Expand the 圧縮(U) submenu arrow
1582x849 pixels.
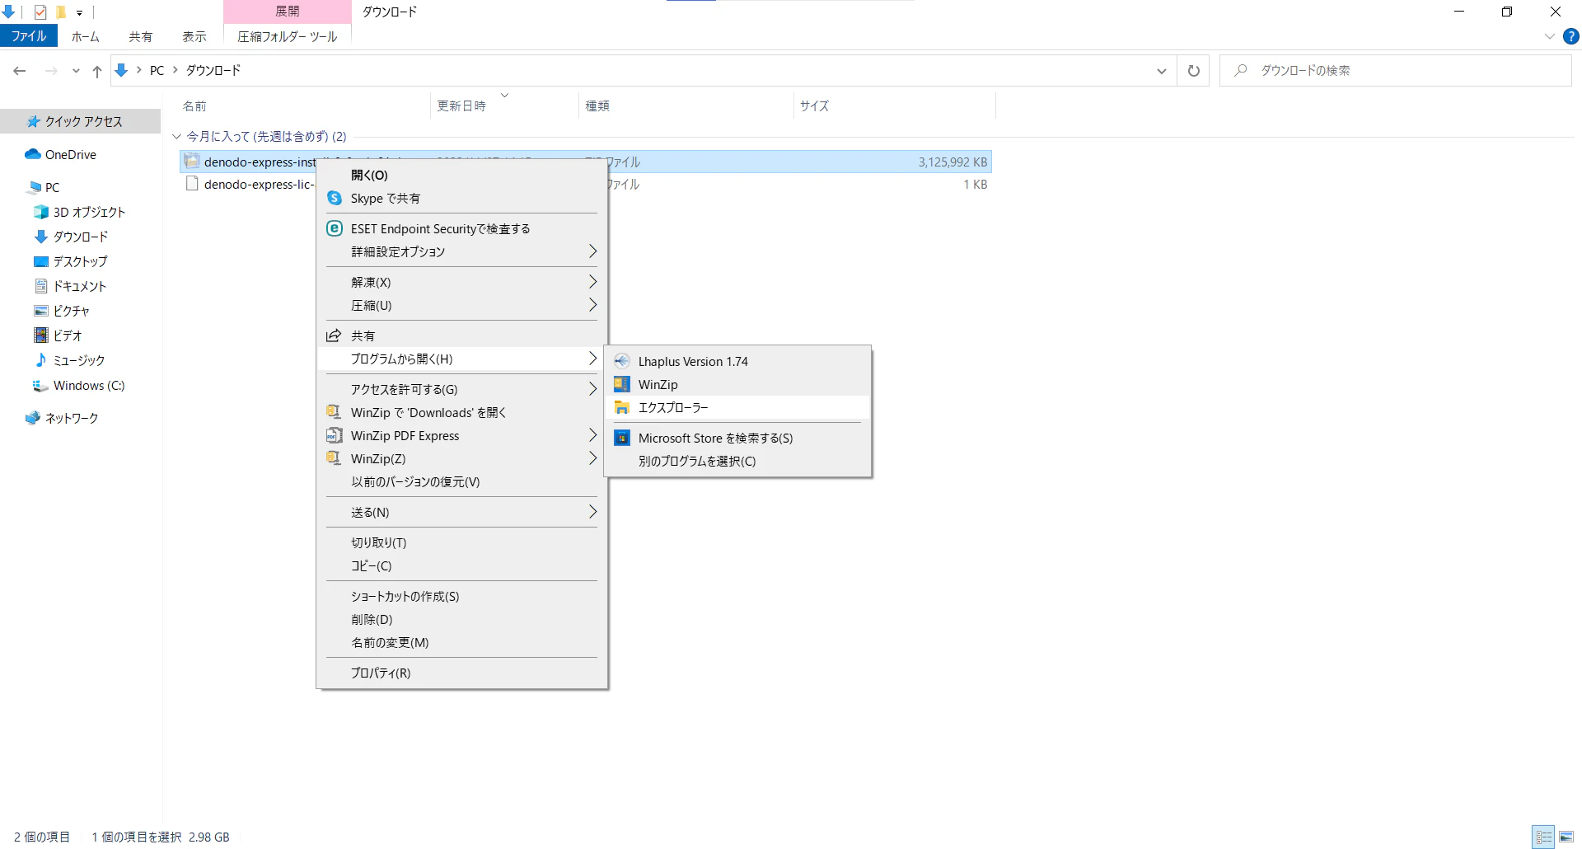[x=592, y=305]
